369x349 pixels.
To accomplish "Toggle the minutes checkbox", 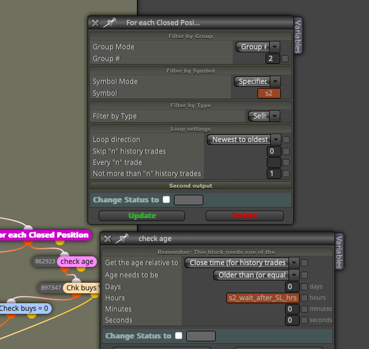I will 304,309.
